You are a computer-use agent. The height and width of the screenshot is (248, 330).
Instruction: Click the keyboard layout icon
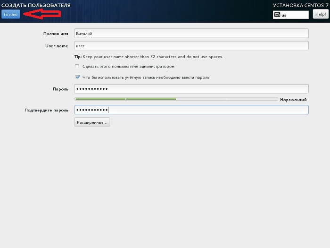coord(277,15)
